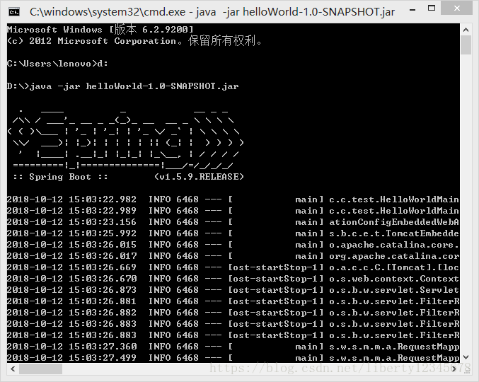This screenshot has width=479, height=382.
Task: Minimize the command prompt window
Action: [412, 10]
